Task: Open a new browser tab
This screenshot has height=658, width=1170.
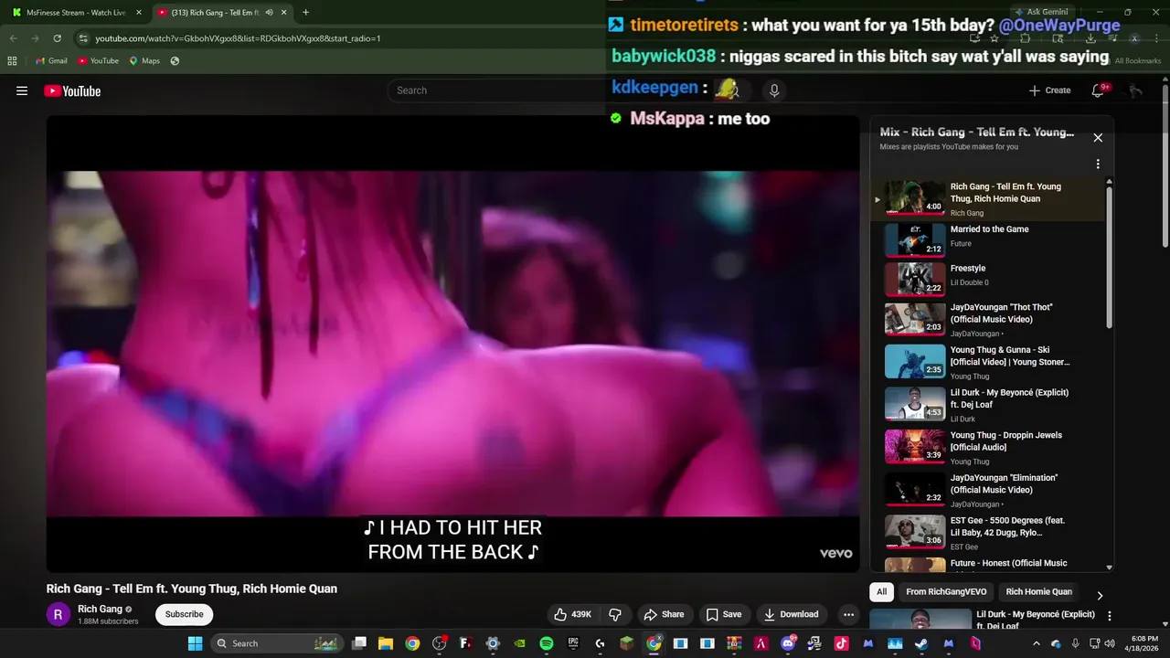Action: (x=305, y=13)
